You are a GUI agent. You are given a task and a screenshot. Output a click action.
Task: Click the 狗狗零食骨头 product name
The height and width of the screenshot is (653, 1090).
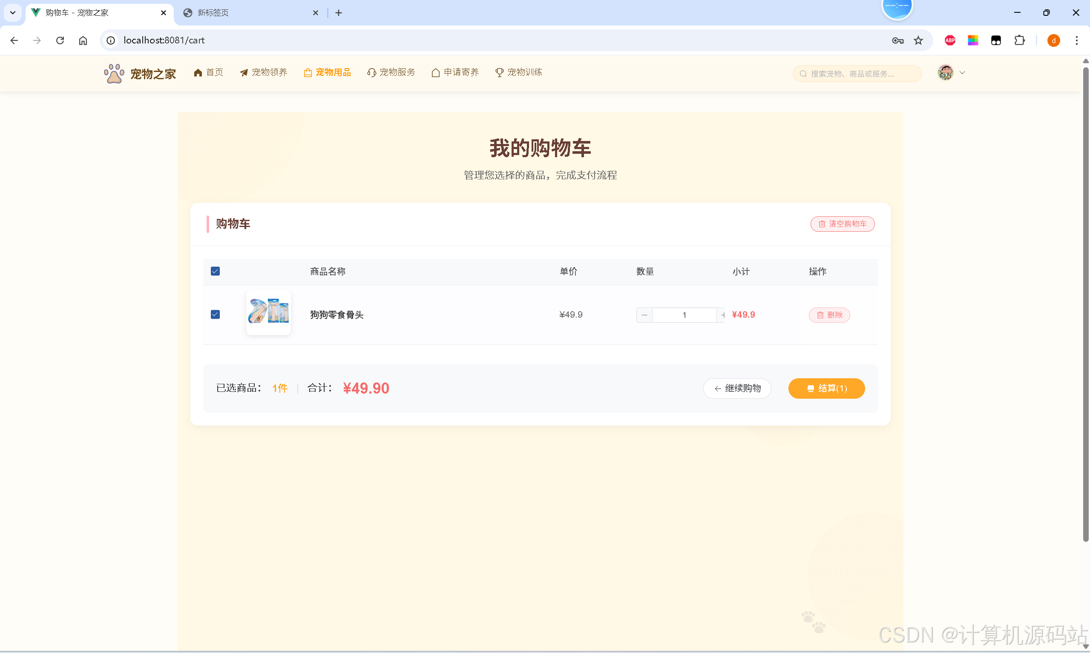click(336, 315)
